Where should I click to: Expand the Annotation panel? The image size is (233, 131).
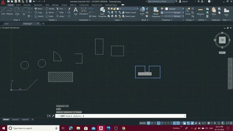[84, 20]
